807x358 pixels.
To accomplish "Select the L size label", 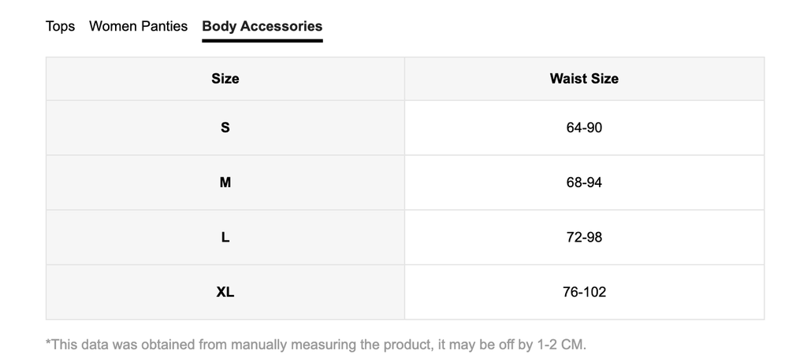I will [225, 237].
